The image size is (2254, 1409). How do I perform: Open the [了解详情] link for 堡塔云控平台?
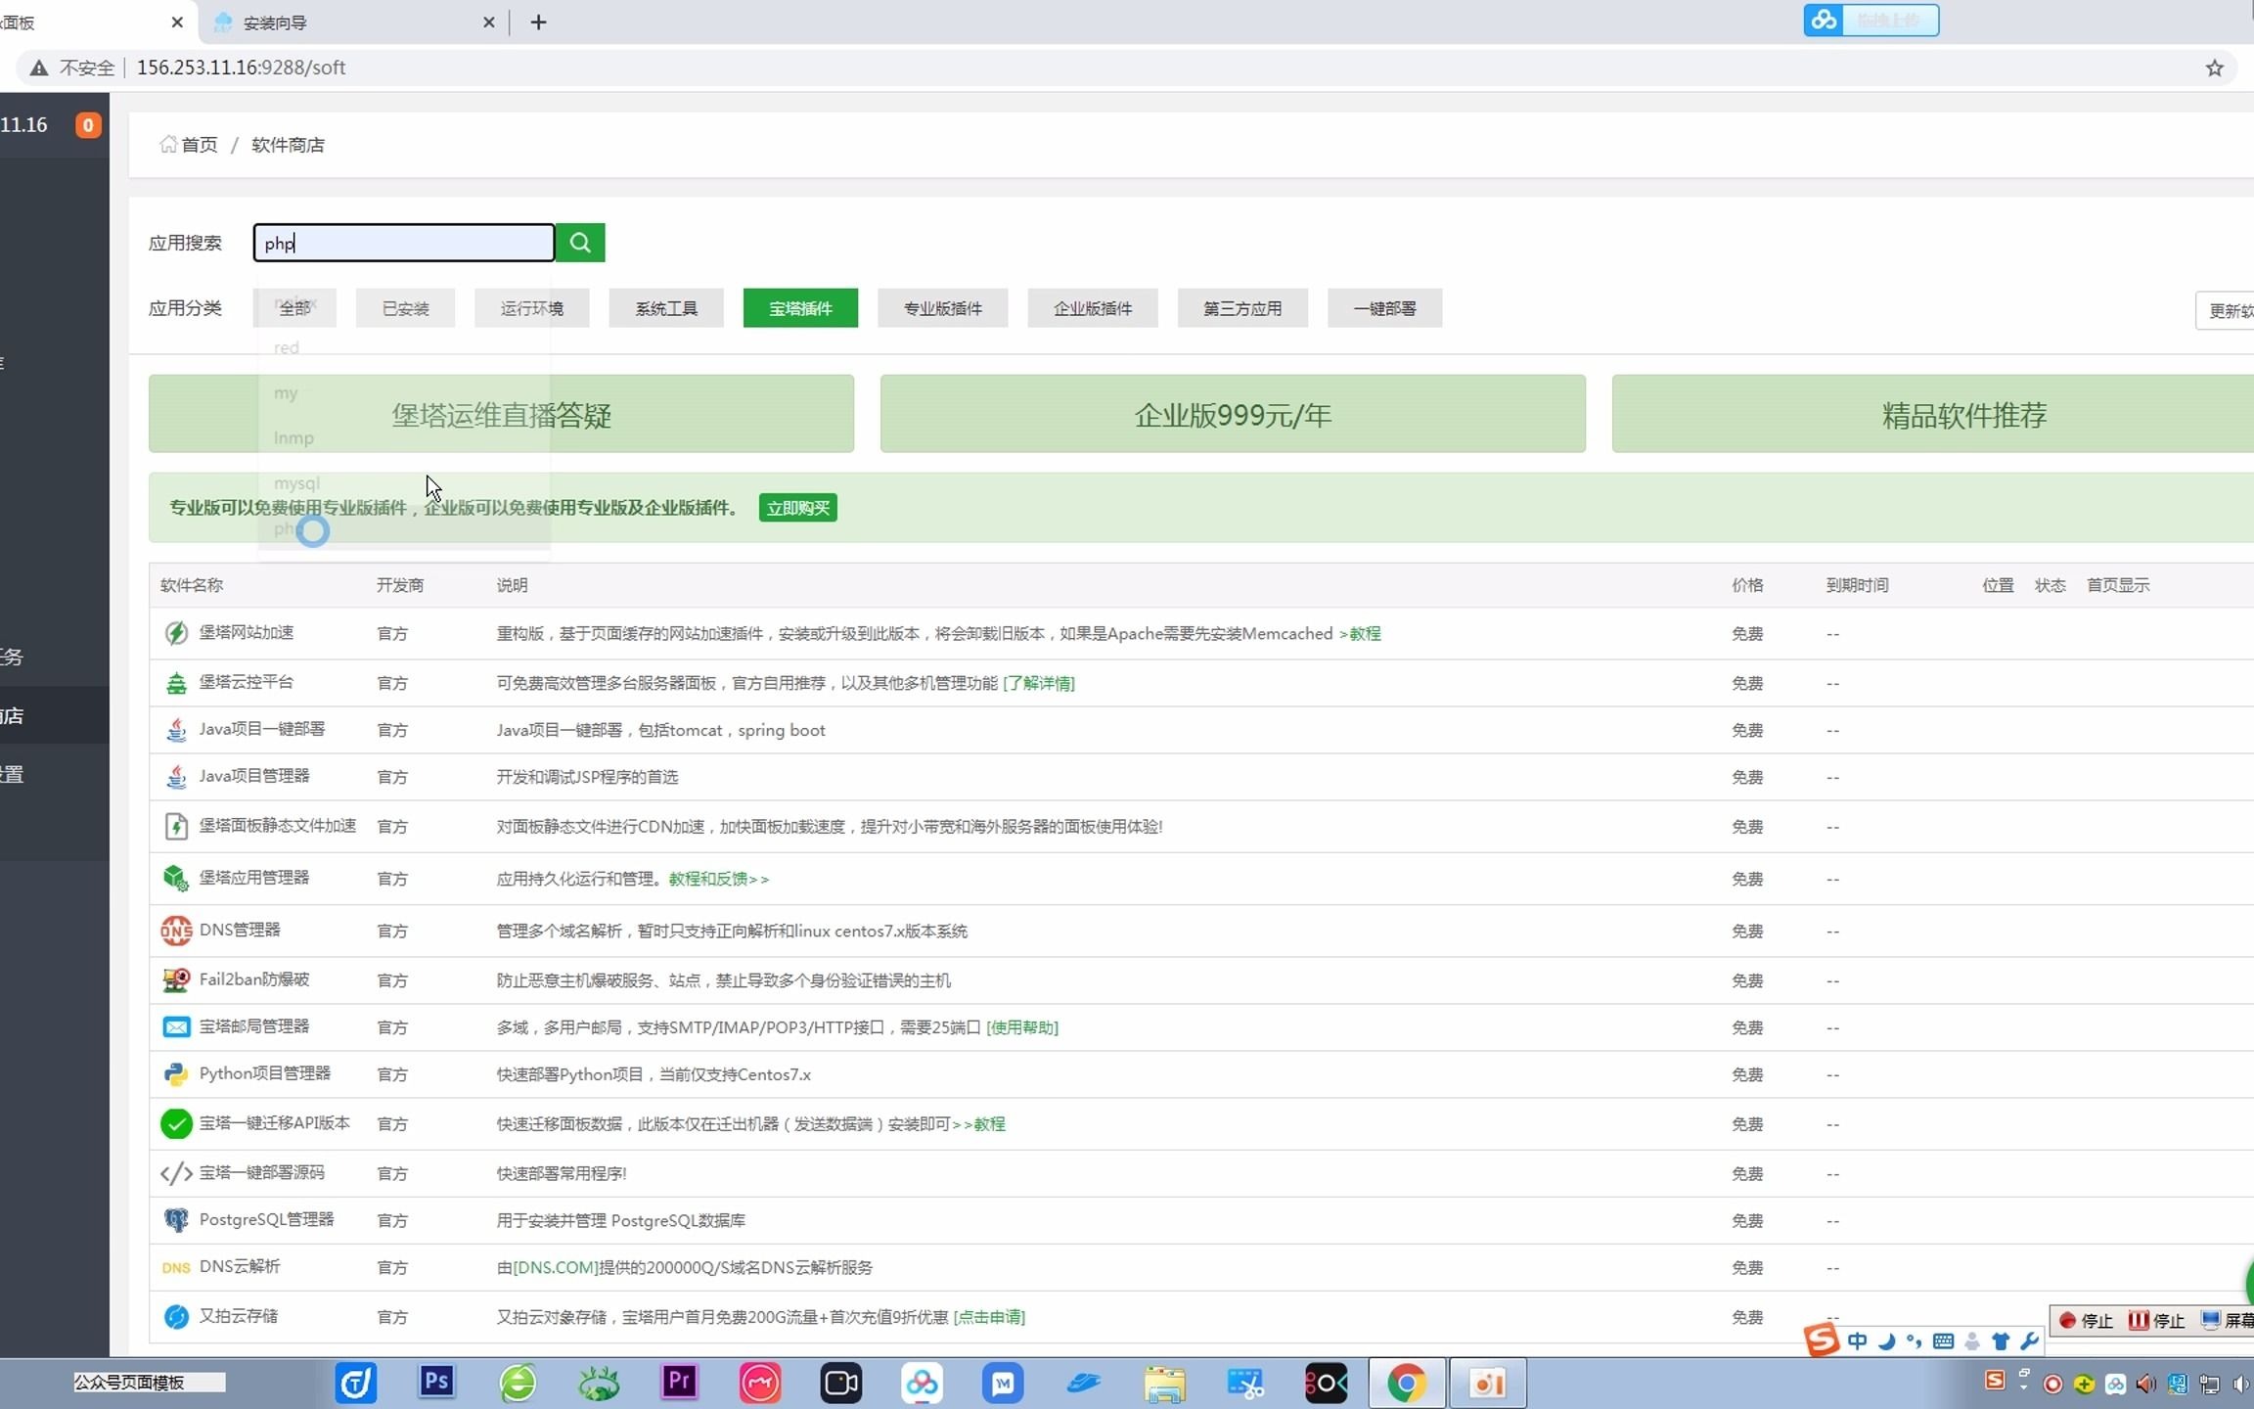coord(1039,683)
